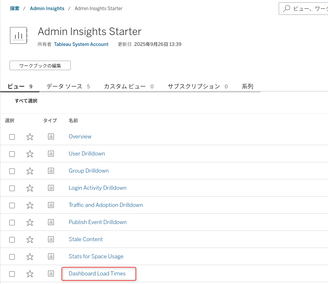Click the type icon for Traffic and Adoption Drilldown
Viewport: 328px width, 284px height.
click(x=51, y=205)
